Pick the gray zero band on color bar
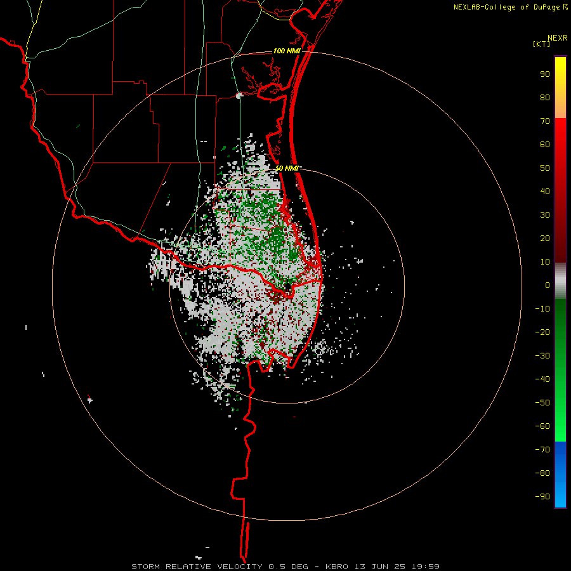Screen dimensions: 571x571 (x=560, y=281)
